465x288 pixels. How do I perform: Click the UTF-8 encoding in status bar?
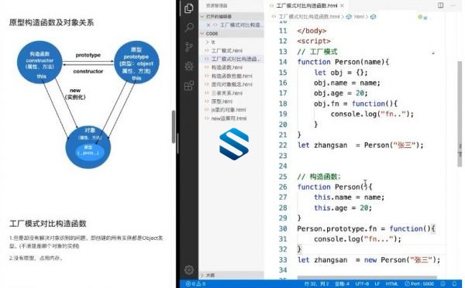pyautogui.click(x=362, y=283)
